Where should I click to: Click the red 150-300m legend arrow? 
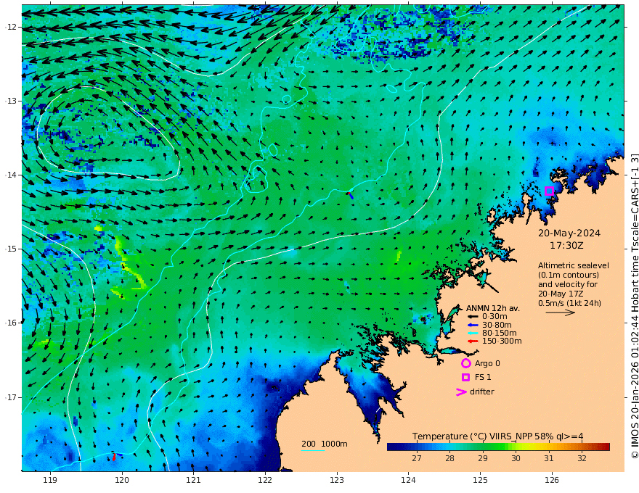pos(472,341)
